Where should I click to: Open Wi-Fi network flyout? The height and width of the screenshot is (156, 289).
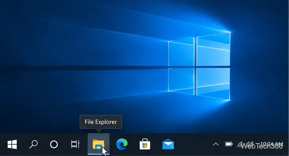(x=241, y=144)
